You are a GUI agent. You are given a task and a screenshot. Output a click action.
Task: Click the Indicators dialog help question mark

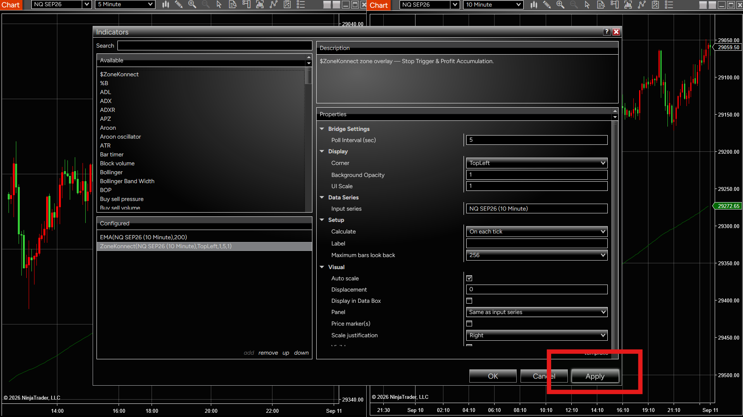click(607, 32)
